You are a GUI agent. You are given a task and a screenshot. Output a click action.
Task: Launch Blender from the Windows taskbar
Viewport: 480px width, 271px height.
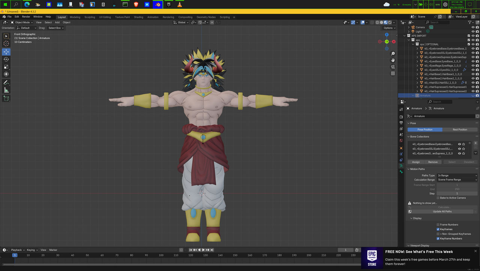pyautogui.click(x=158, y=5)
